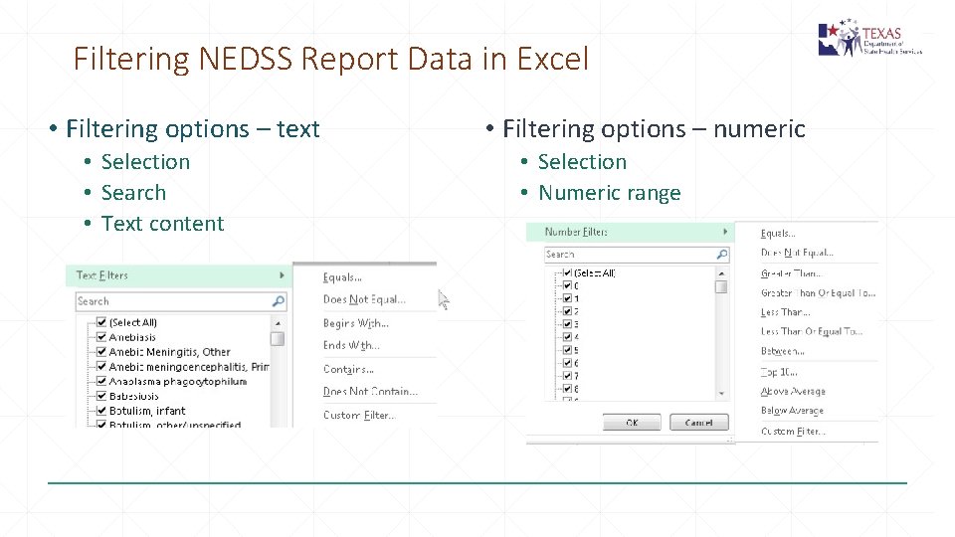Viewport: 955px width, 537px height.
Task: Click the Texas Department of State Health Services logo
Action: pyautogui.click(x=869, y=37)
